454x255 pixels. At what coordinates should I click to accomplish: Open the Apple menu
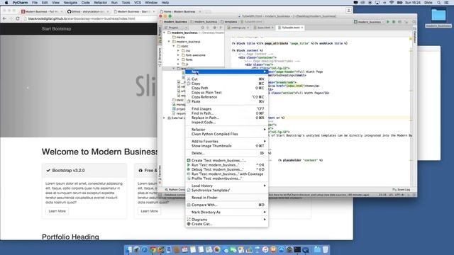[6, 3]
